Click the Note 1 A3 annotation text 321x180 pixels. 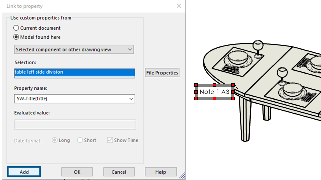point(214,92)
